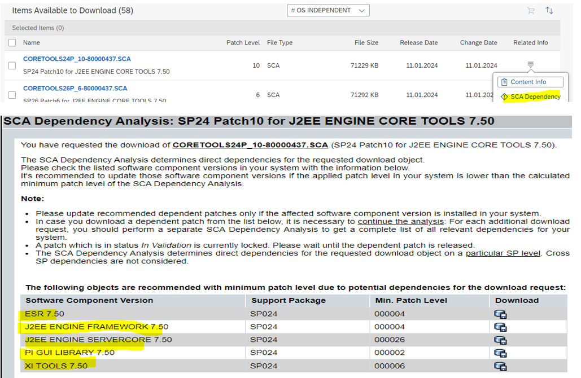Click the File Size column header
This screenshot has width=581, height=378.
366,43
